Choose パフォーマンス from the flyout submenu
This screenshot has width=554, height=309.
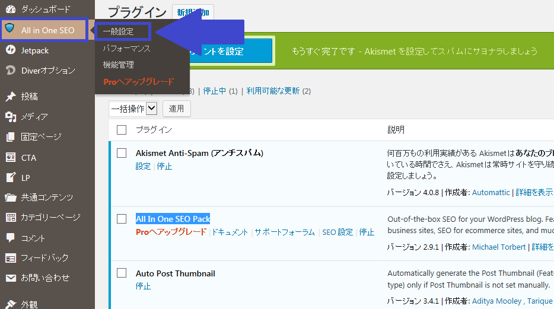(126, 48)
